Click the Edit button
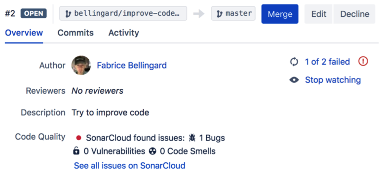379x188 pixels. tap(319, 14)
